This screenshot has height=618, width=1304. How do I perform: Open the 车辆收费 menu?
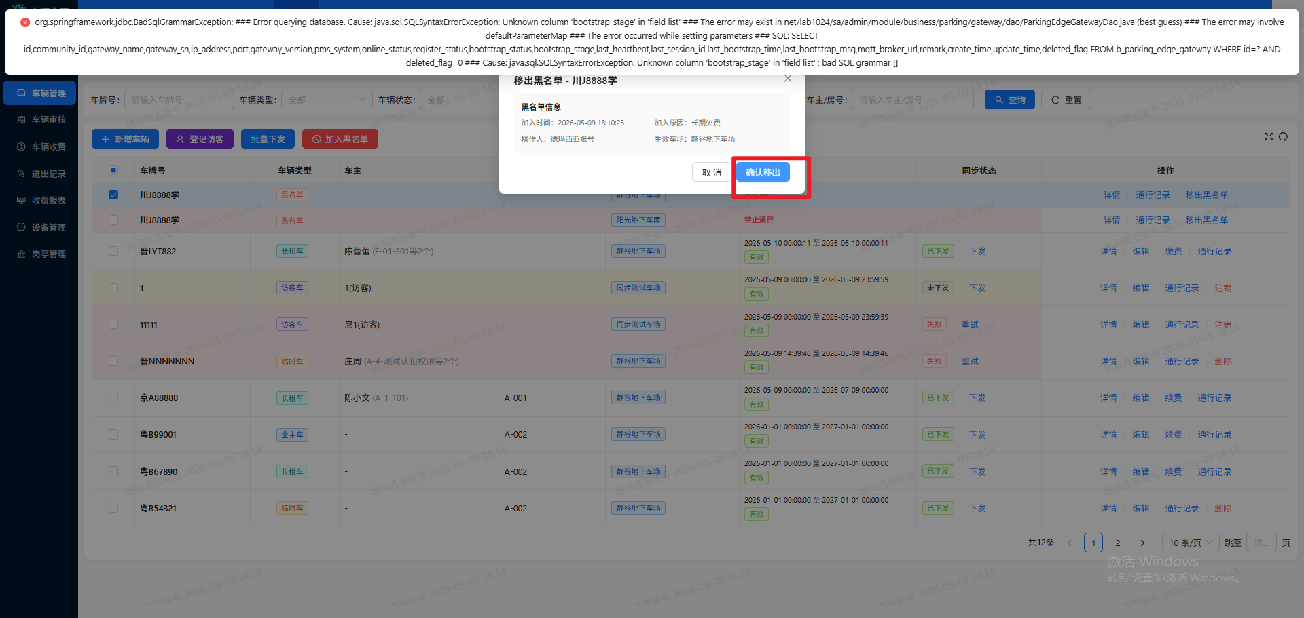click(39, 147)
